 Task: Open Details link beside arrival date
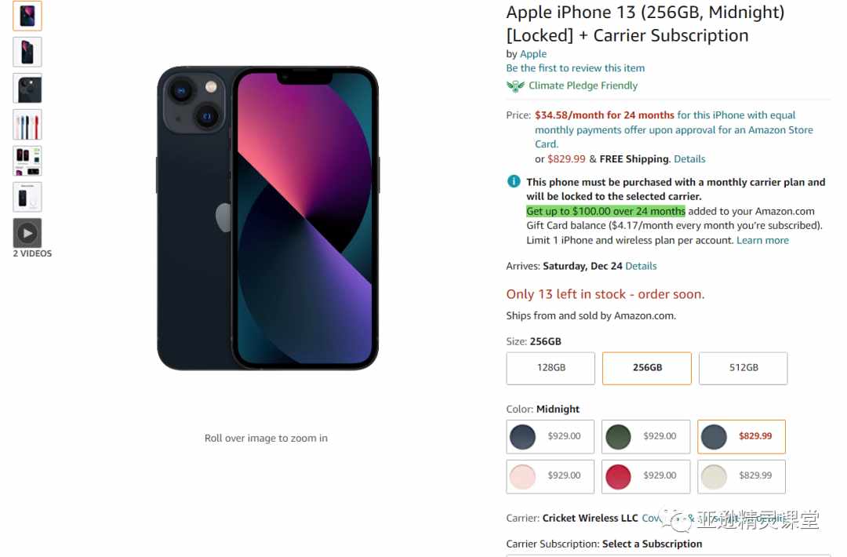point(641,266)
